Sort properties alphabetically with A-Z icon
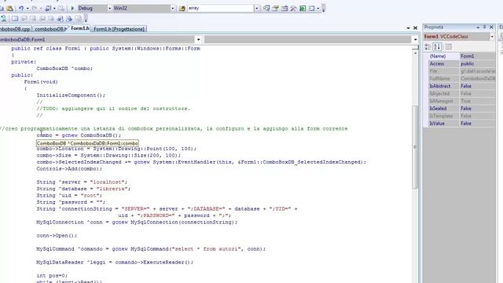This screenshot has width=503, height=283. 437,47
